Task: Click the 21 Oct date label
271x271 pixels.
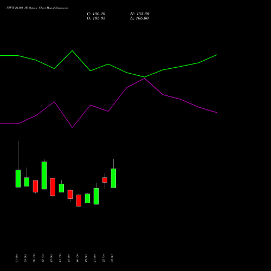Action: pos(95,259)
